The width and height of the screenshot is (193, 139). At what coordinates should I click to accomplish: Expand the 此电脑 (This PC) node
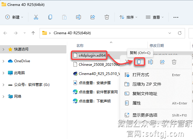click(3, 73)
